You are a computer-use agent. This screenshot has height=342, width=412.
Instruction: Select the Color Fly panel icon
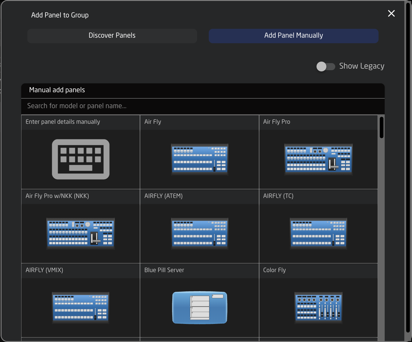tap(318, 308)
